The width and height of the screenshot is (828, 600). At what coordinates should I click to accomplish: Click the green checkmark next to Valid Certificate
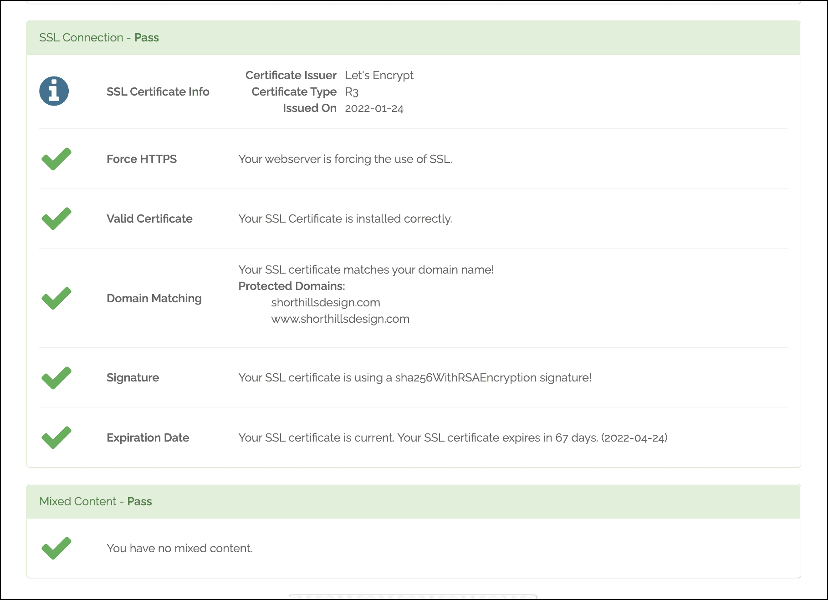[x=56, y=219]
